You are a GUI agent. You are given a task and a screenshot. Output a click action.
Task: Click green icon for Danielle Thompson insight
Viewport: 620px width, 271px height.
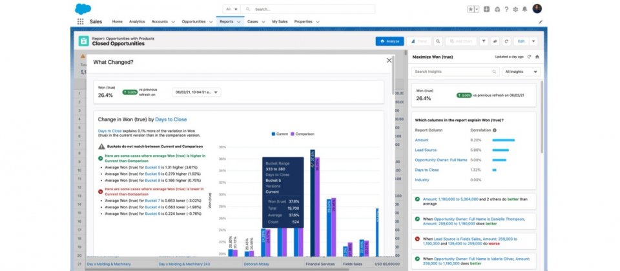click(418, 219)
